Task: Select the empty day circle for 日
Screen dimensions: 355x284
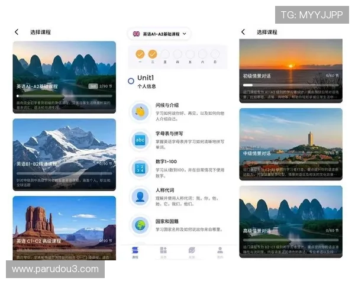Action: 215,54
